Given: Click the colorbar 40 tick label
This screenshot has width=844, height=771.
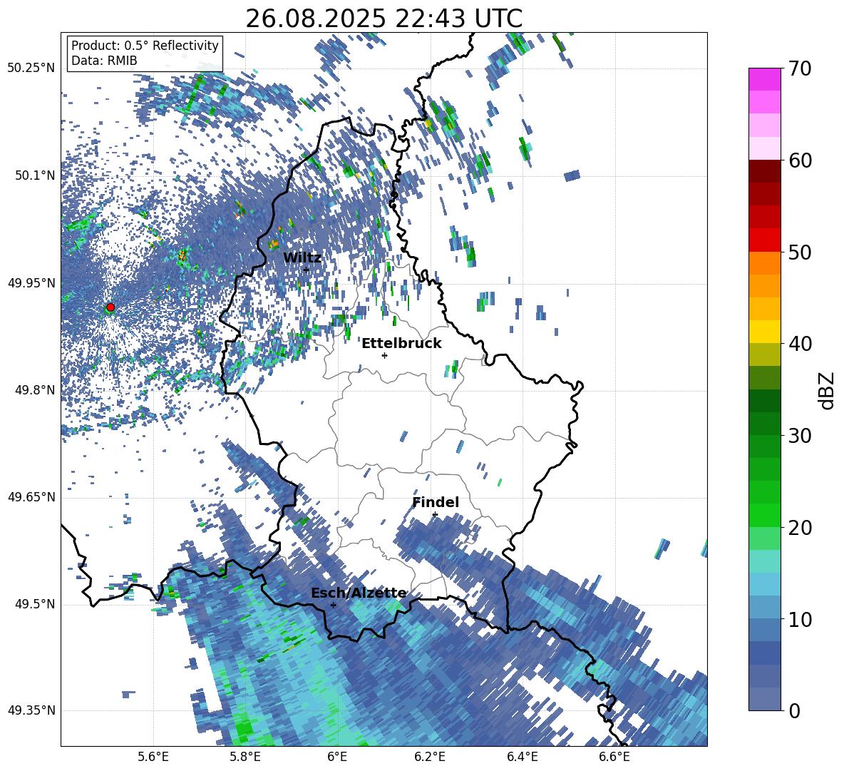Looking at the screenshot, I should 800,344.
